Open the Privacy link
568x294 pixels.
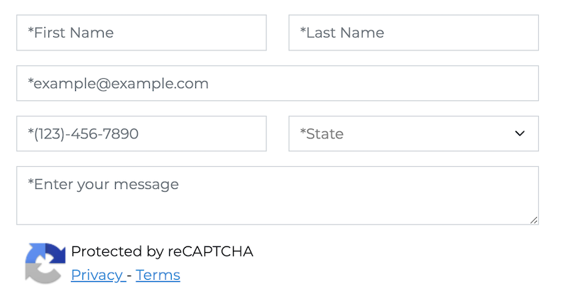[97, 275]
